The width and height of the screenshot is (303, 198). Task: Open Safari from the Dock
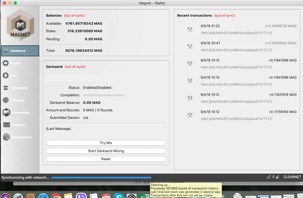43,196
